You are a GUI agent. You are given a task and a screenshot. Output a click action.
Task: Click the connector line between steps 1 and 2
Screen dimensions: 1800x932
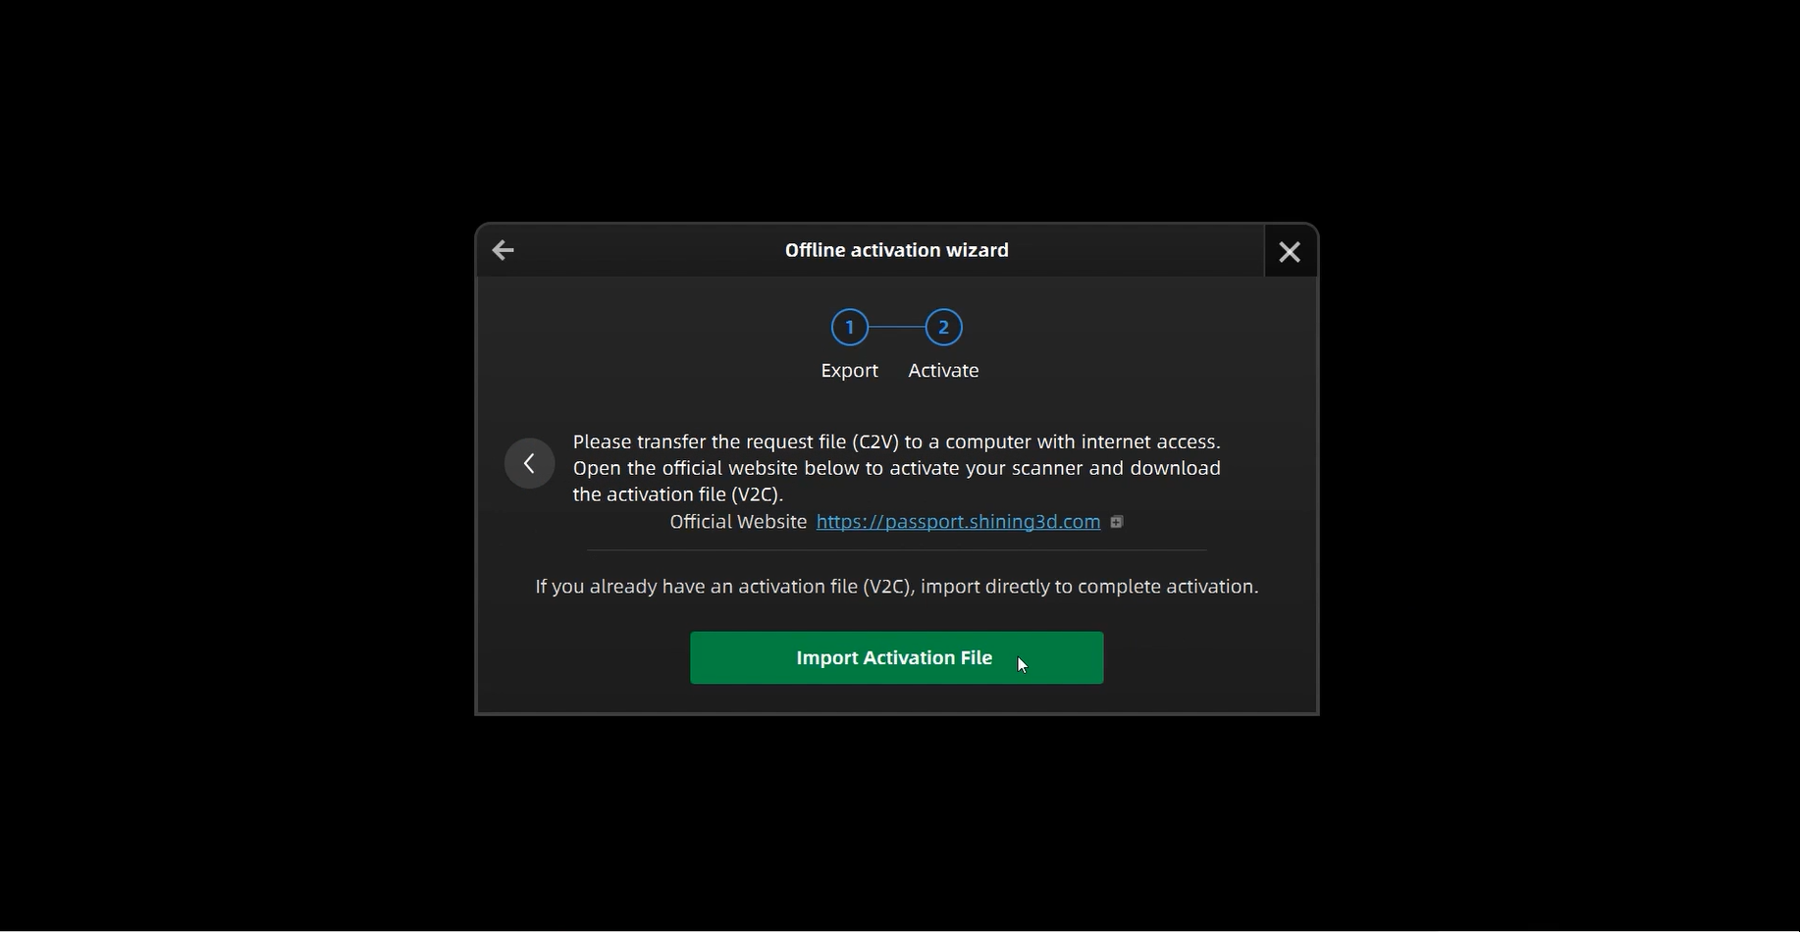click(x=897, y=328)
